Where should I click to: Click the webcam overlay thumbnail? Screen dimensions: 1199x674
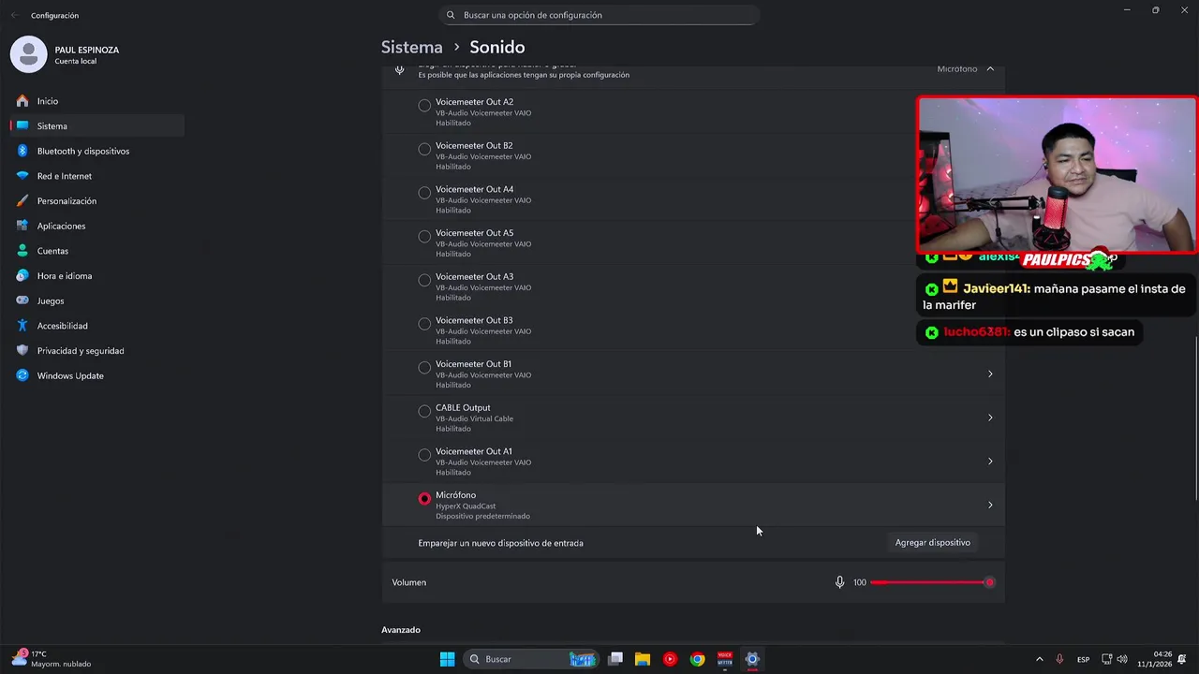[x=1057, y=175]
